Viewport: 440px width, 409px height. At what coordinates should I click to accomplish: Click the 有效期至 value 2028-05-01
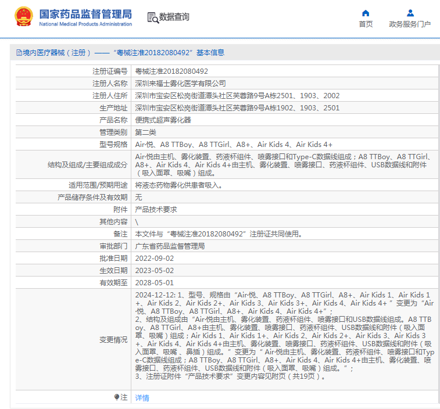click(155, 283)
